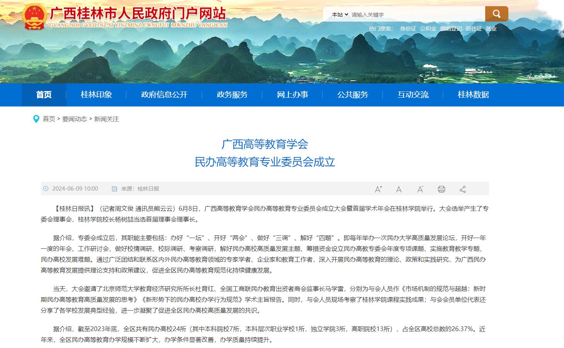Open the 互动交流 navigation item
The height and width of the screenshot is (348, 564).
tap(413, 95)
